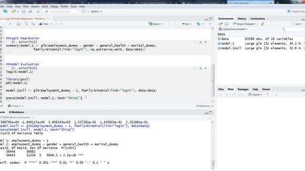Go to next chunk arrow
305x171 pixels.
174,24
